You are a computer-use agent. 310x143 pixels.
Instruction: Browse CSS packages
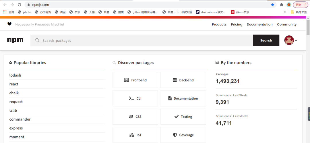point(135,117)
